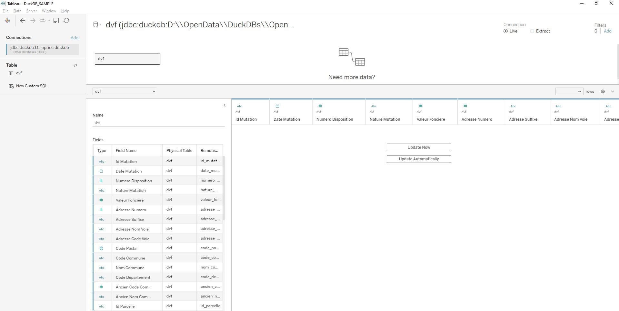Open dropdown arrow next to redo icon
Image resolution: width=619 pixels, height=311 pixels.
click(49, 21)
